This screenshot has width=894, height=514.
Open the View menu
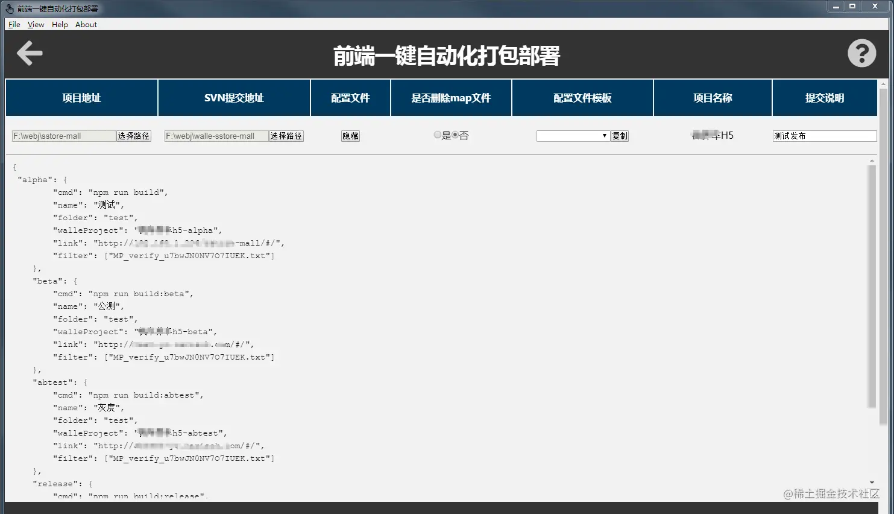click(36, 25)
